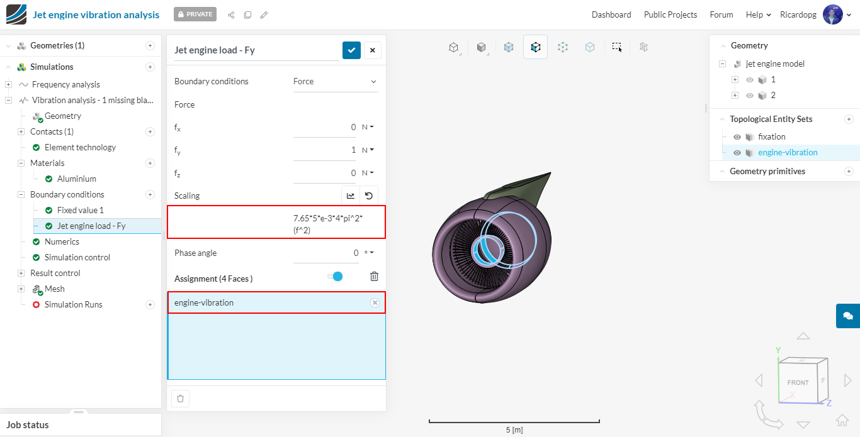Activate the box selection tool
860x437 pixels.
(617, 47)
